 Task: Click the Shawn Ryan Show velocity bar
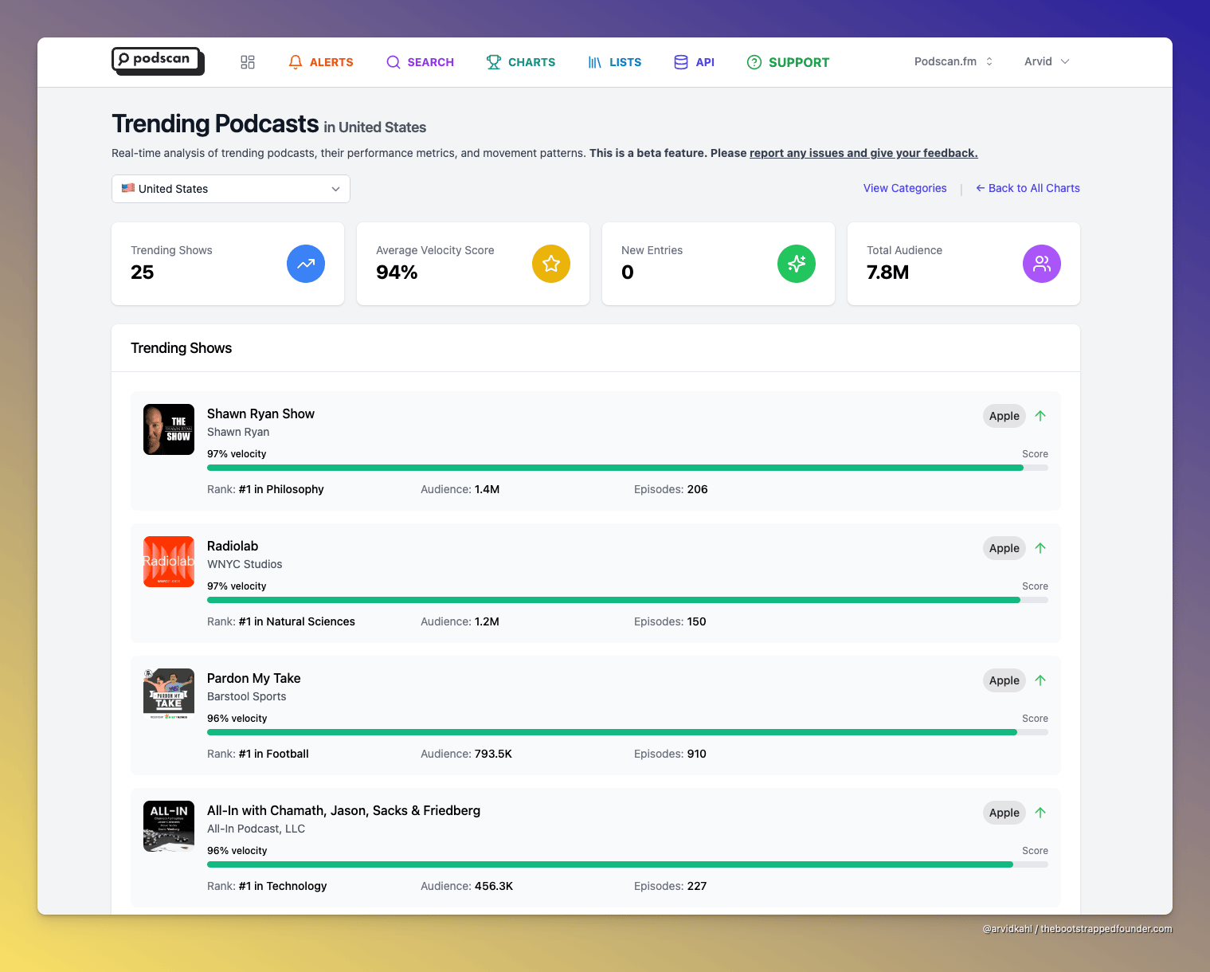coord(628,468)
